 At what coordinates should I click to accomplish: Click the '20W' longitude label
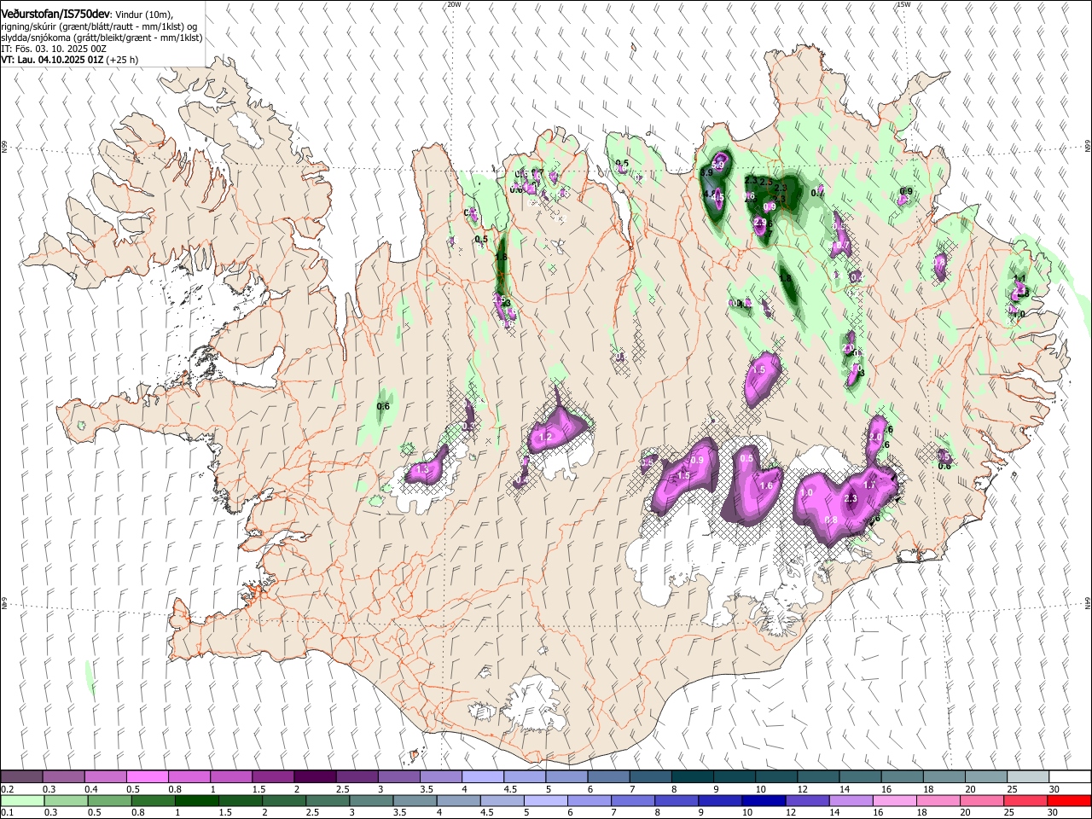coord(454,4)
